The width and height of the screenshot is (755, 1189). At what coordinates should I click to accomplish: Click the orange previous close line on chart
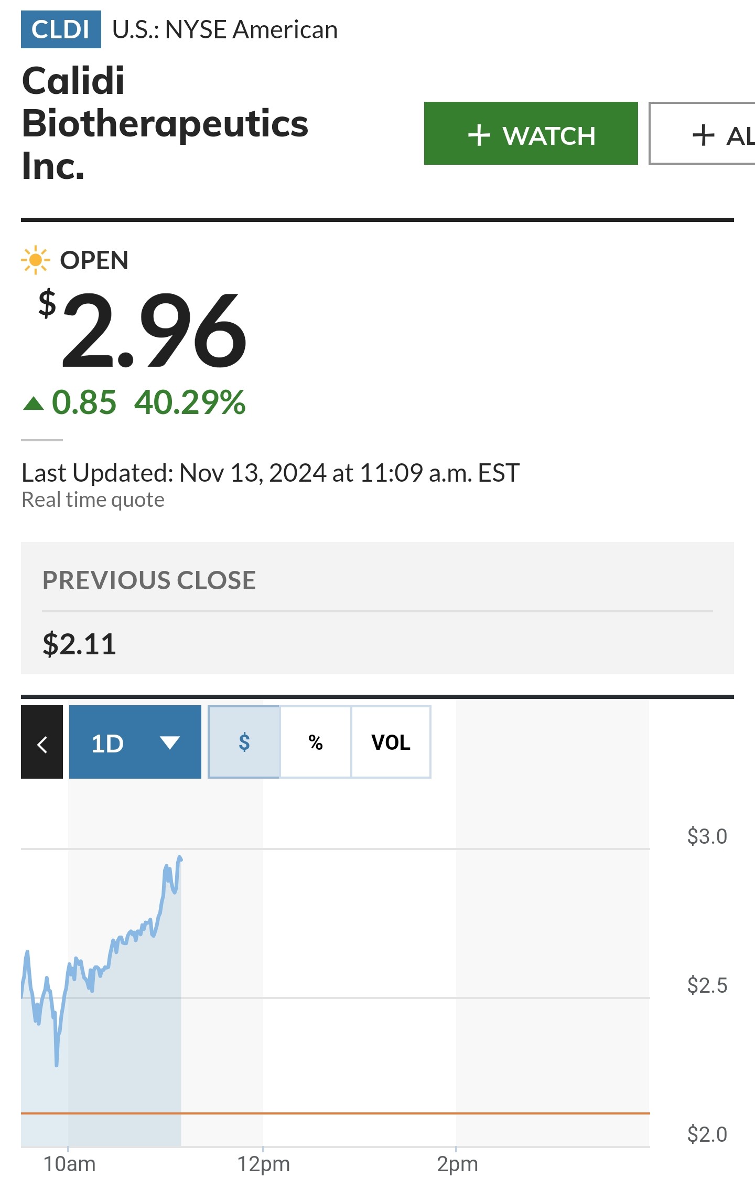[x=336, y=1113]
